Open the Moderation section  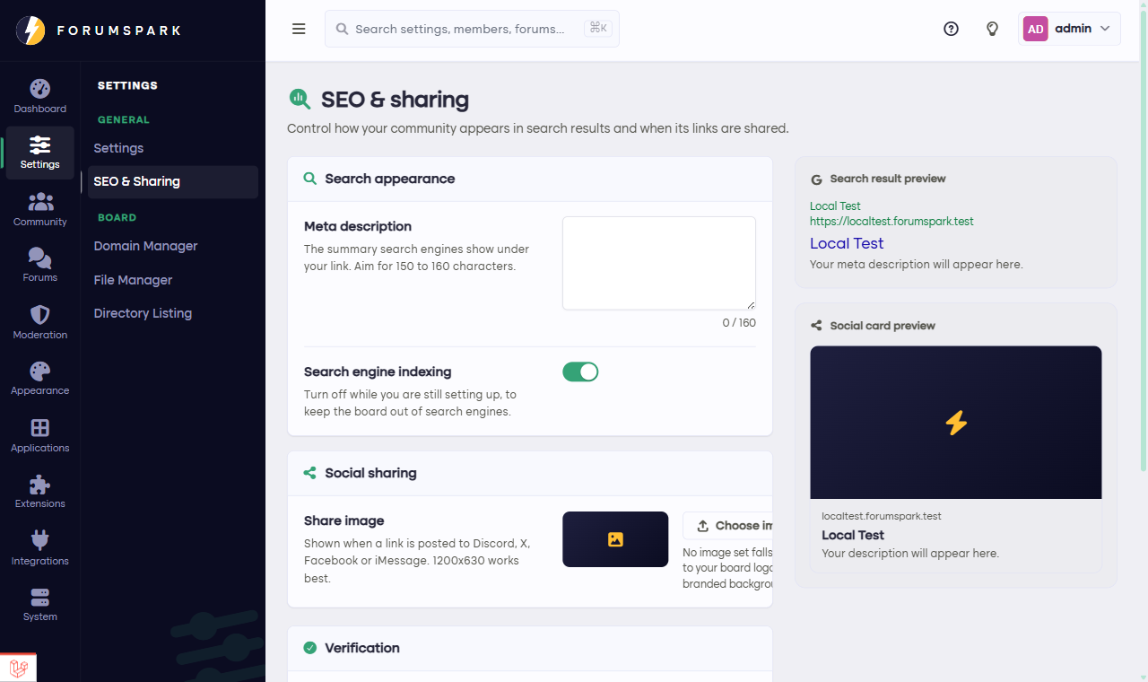click(x=39, y=322)
